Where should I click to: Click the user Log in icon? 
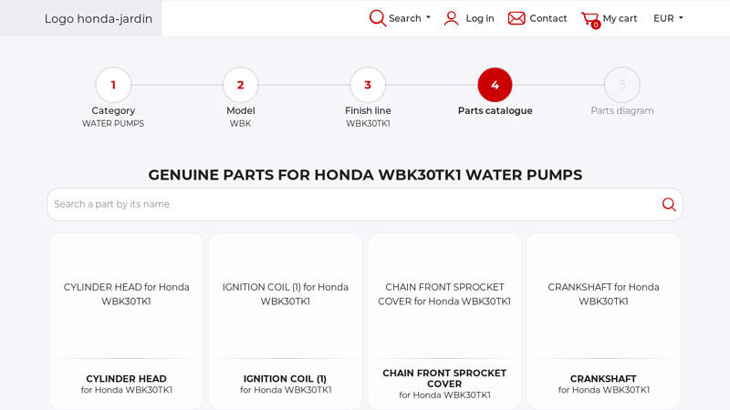point(451,18)
